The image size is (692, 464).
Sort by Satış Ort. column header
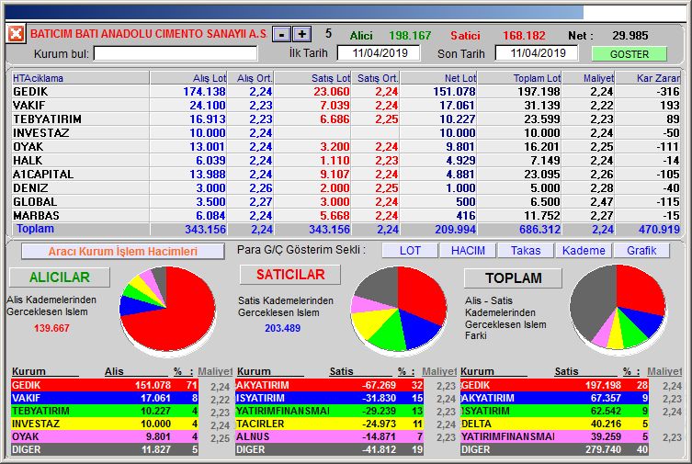click(376, 78)
